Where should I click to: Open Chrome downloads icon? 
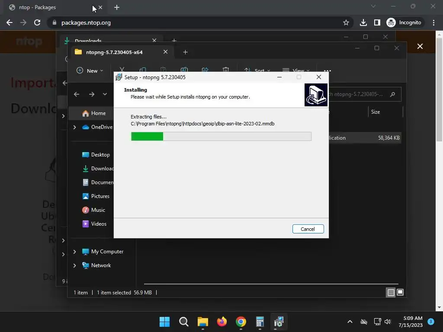(363, 22)
